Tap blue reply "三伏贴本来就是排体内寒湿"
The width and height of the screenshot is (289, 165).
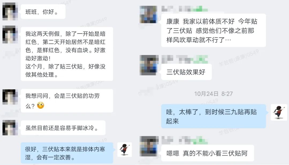click(67, 153)
